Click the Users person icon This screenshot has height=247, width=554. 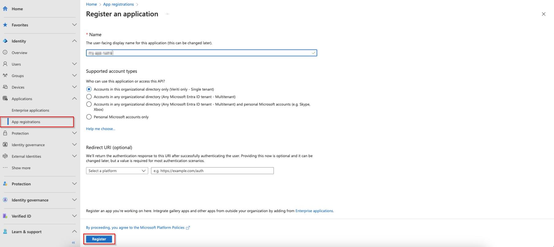click(5, 64)
